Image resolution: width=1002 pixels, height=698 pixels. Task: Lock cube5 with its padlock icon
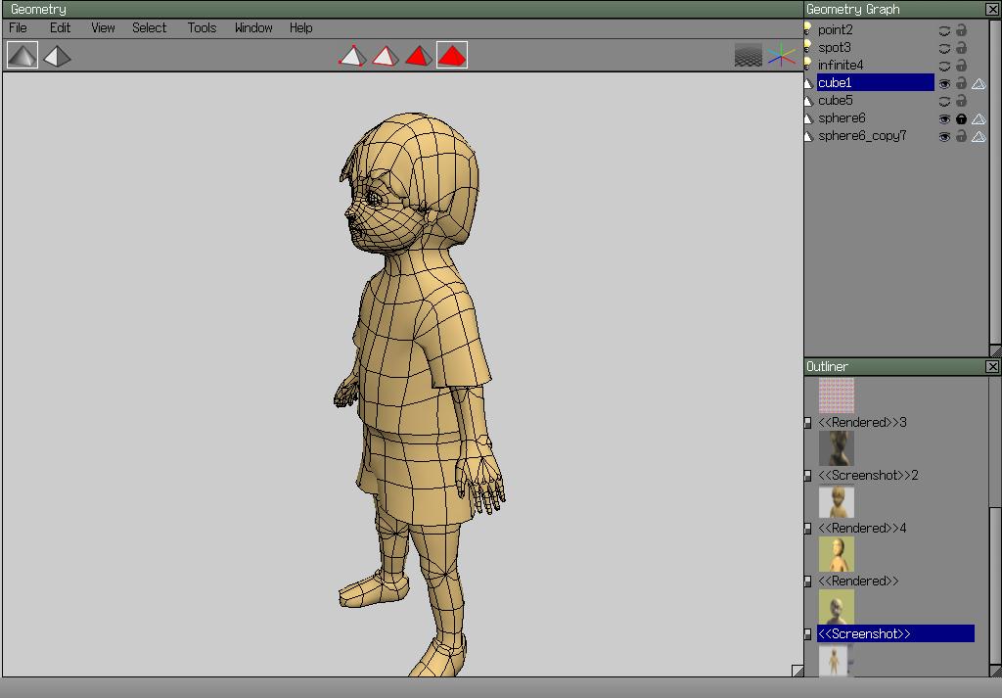coord(961,101)
